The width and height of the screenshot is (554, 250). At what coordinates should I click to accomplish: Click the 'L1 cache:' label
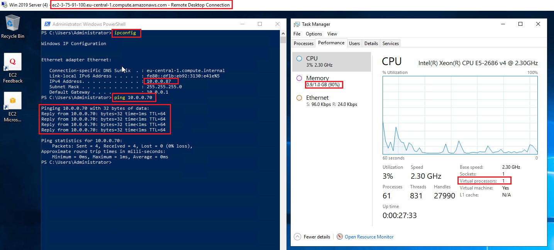(469, 195)
